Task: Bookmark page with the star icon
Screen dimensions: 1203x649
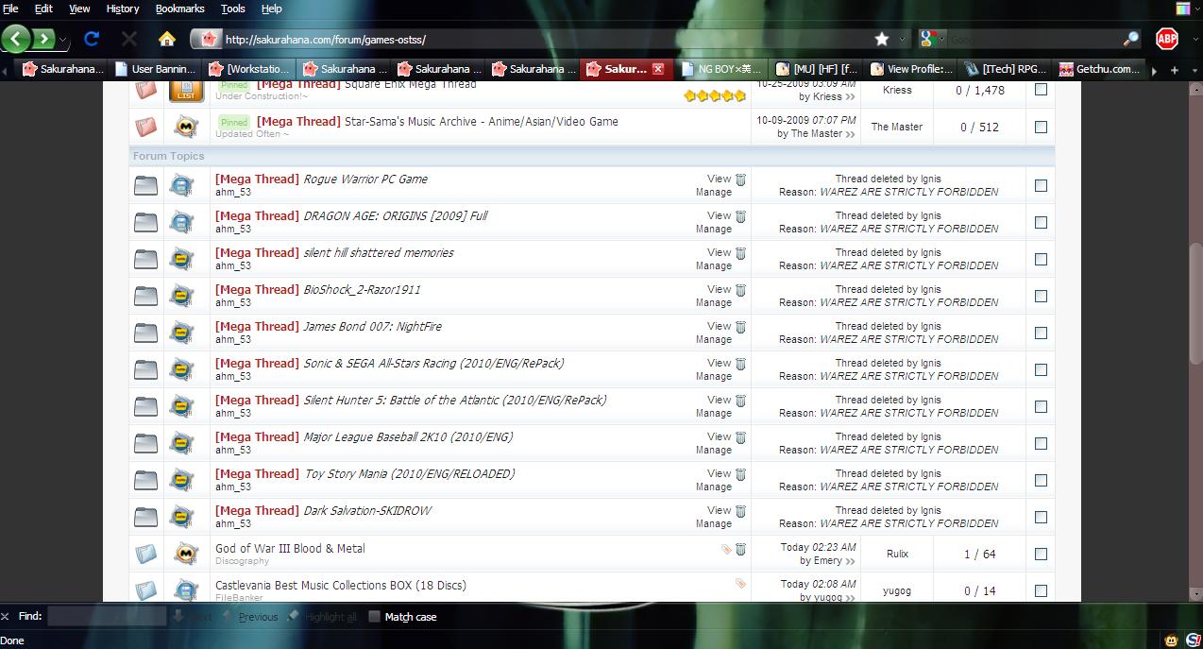Action: point(882,39)
